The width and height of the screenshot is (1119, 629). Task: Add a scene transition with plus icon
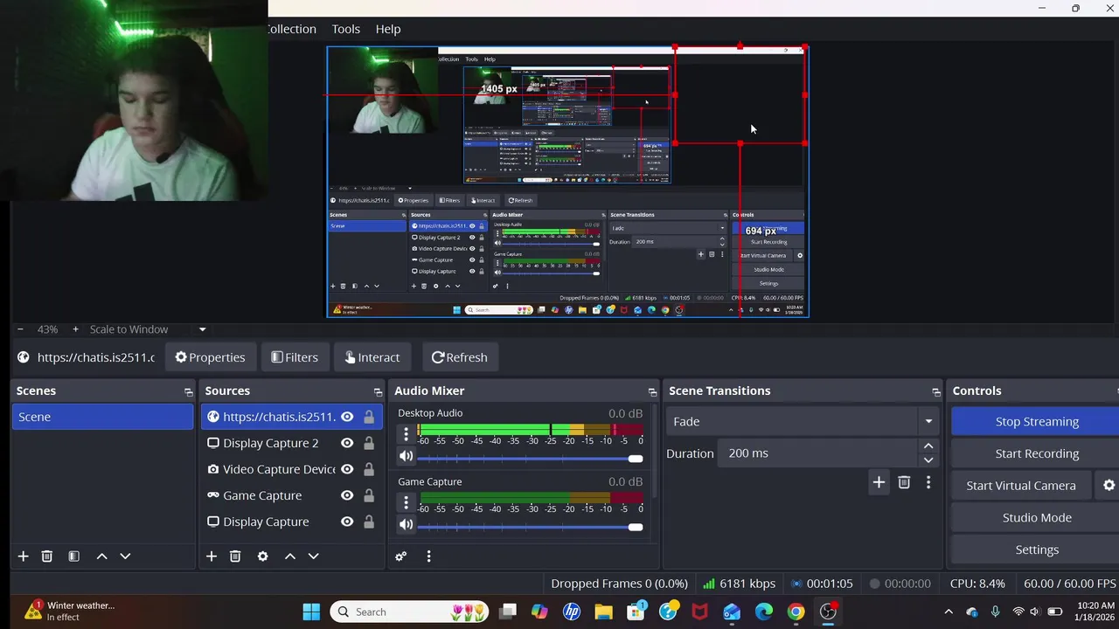(x=879, y=482)
